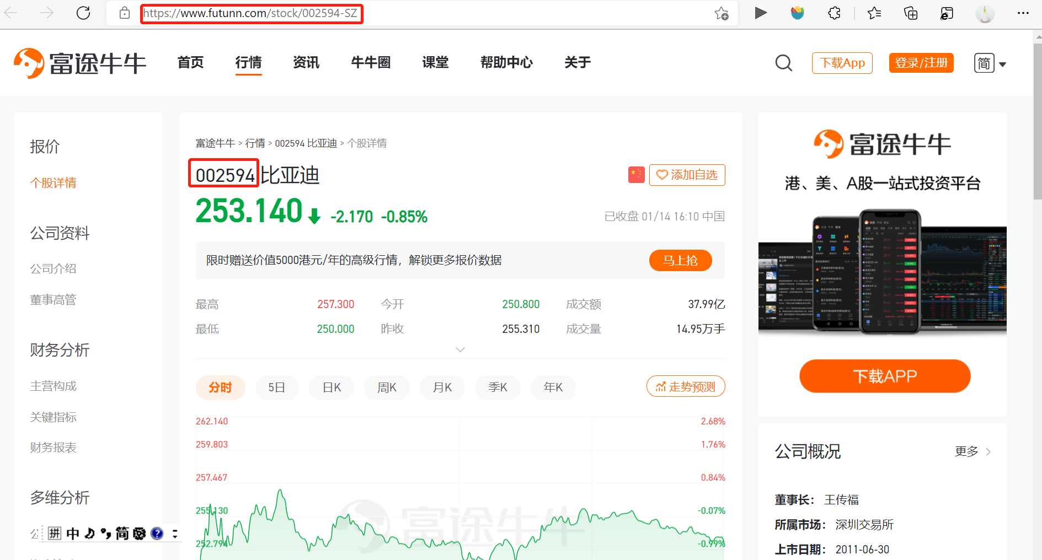Click the browser extensions puzzle icon
Image resolution: width=1042 pixels, height=560 pixels.
pos(834,13)
